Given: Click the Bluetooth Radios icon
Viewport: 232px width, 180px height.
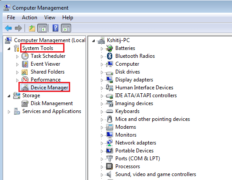Looking at the screenshot, I should 110,56.
